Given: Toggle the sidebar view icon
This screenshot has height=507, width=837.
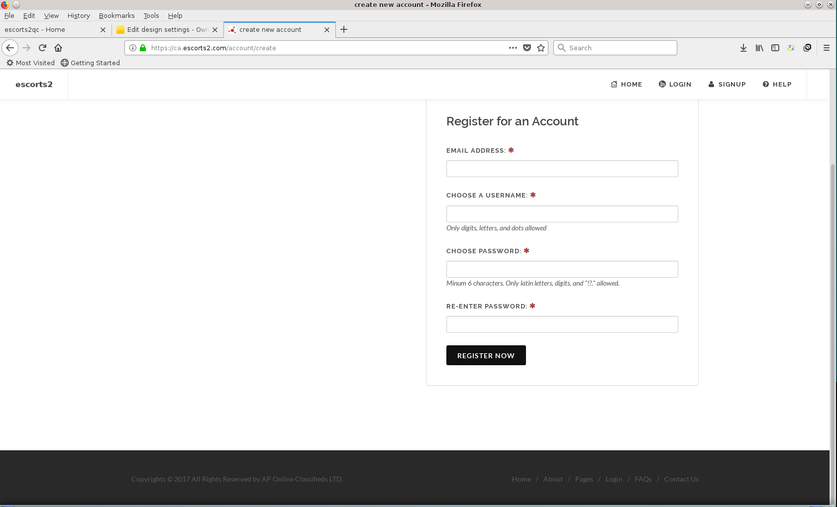Looking at the screenshot, I should coord(775,48).
